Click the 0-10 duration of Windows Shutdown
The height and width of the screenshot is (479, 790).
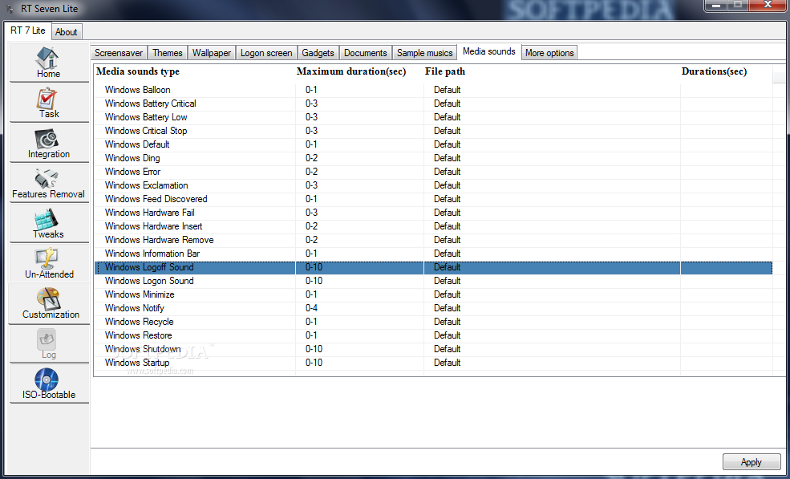314,349
